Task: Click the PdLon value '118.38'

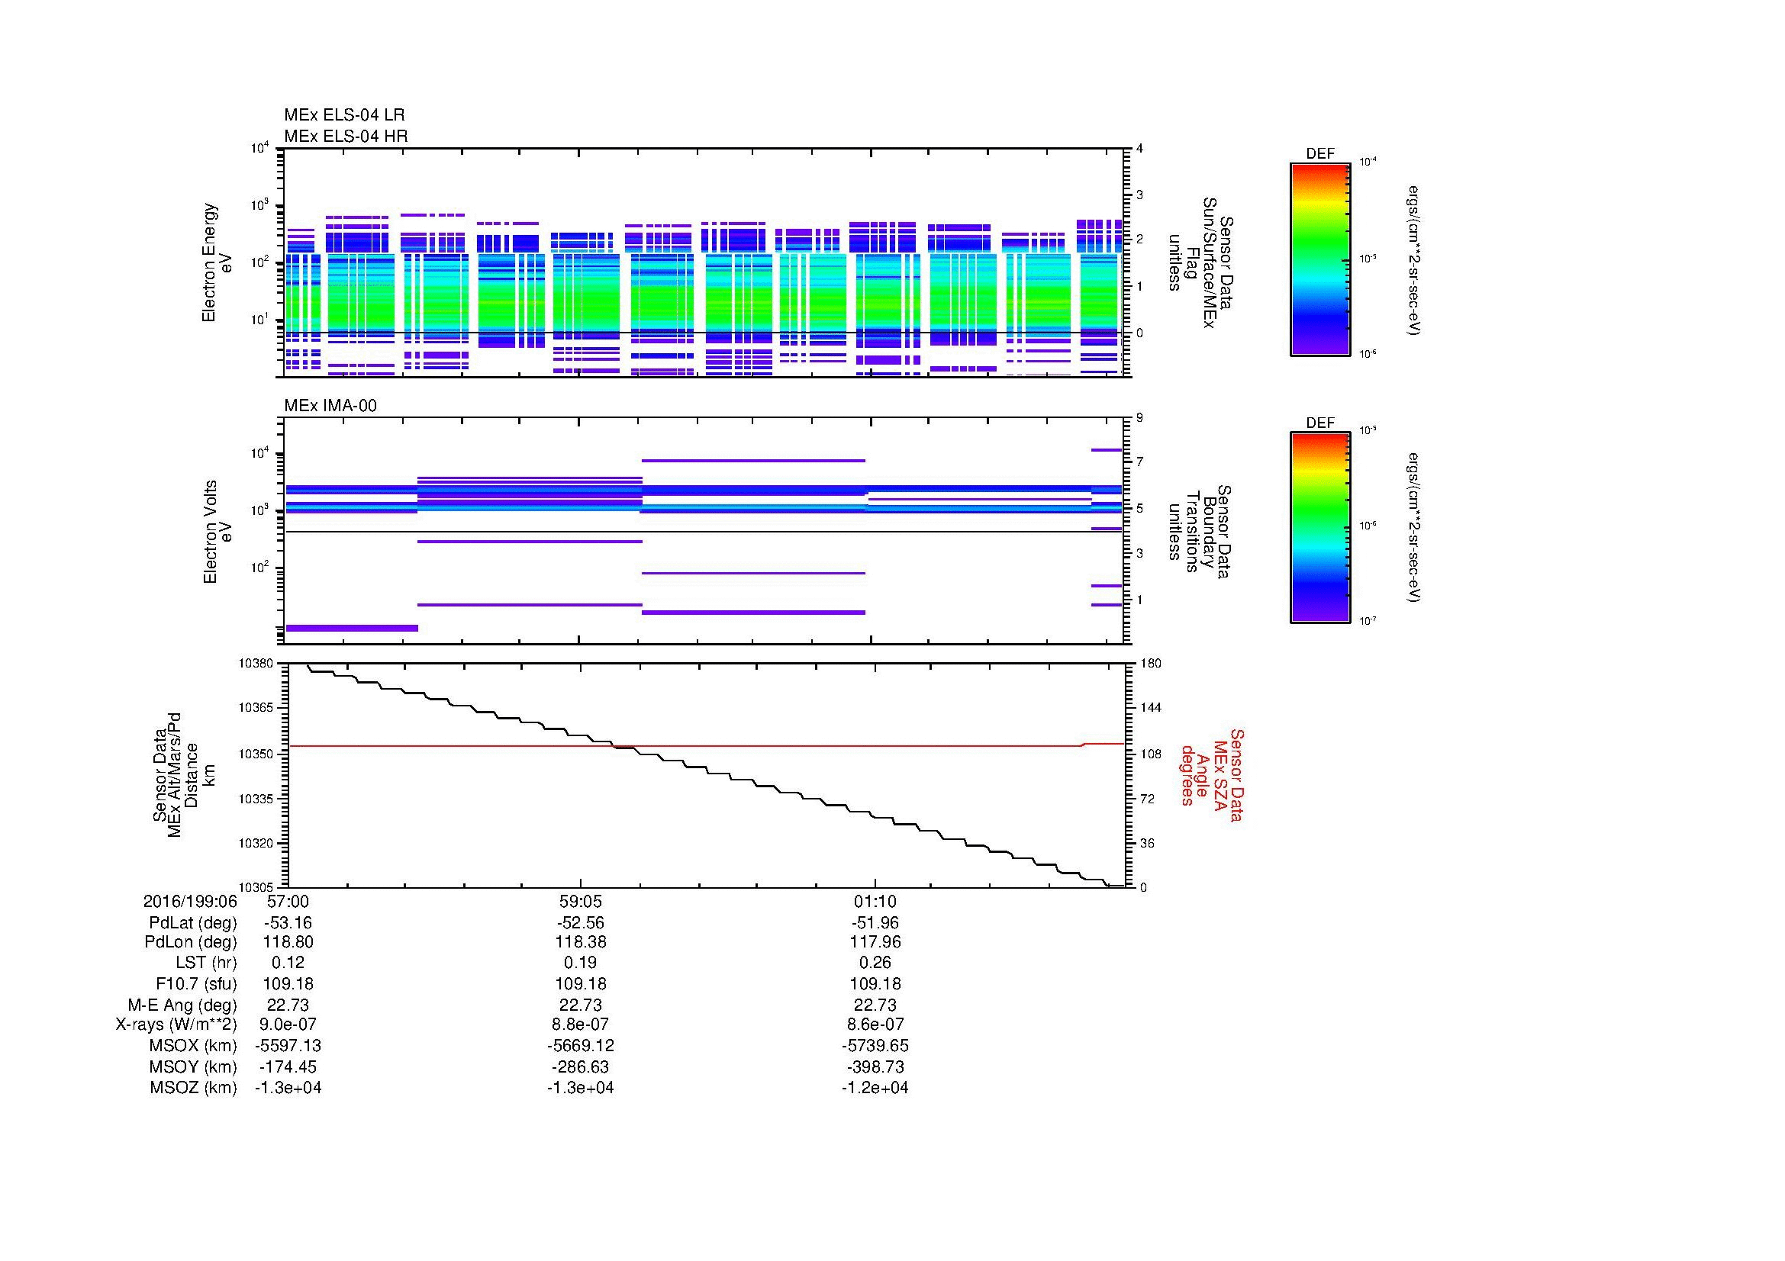Action: point(581,942)
